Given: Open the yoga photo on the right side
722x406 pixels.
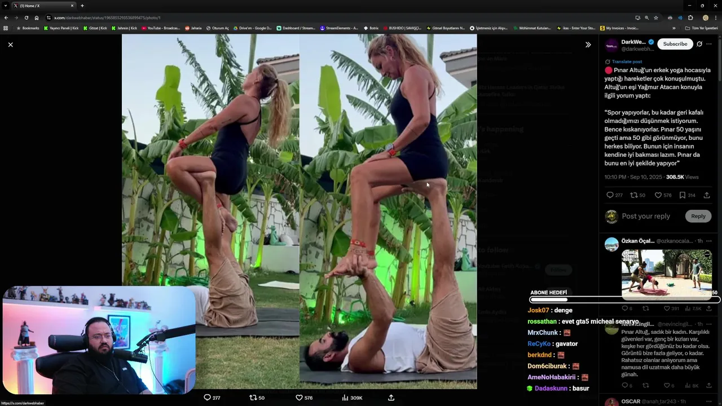Looking at the screenshot, I should pos(388,211).
